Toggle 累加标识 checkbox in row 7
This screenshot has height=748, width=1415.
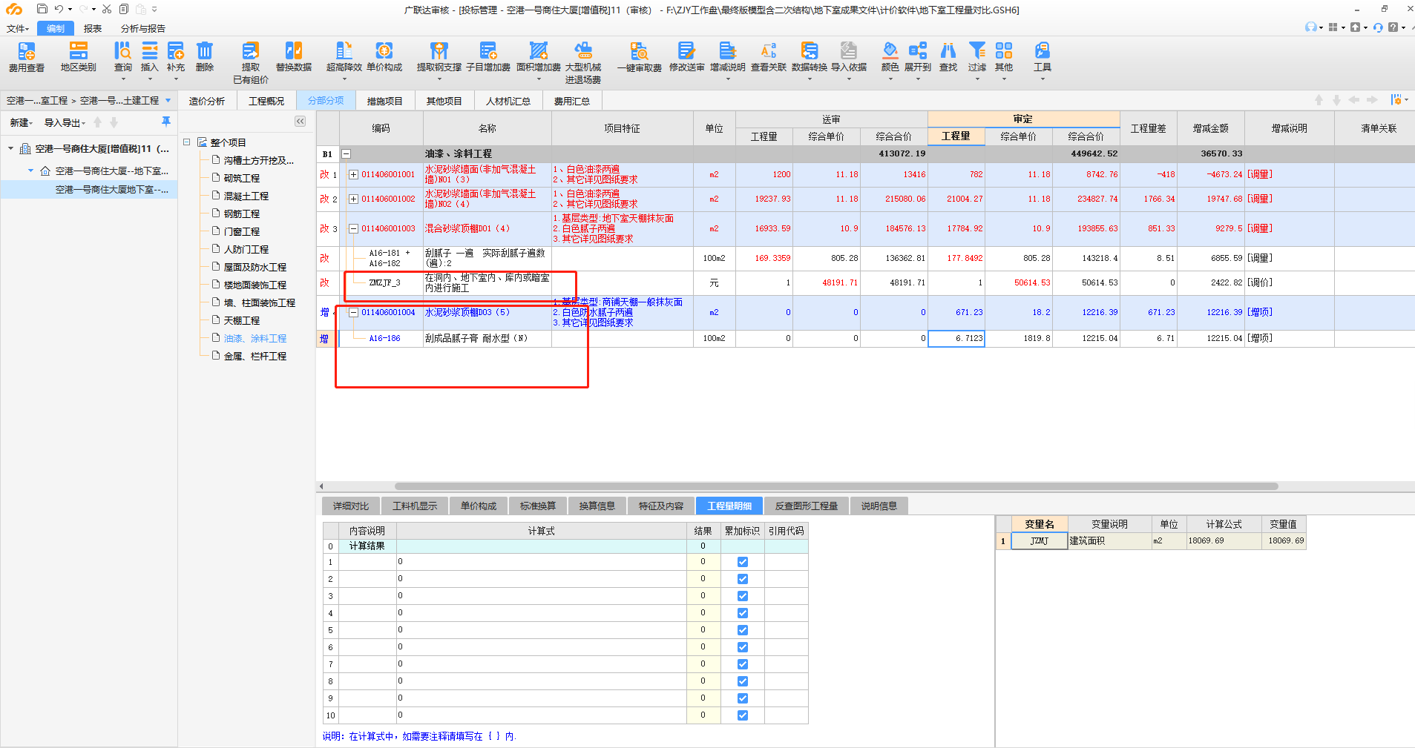743,664
